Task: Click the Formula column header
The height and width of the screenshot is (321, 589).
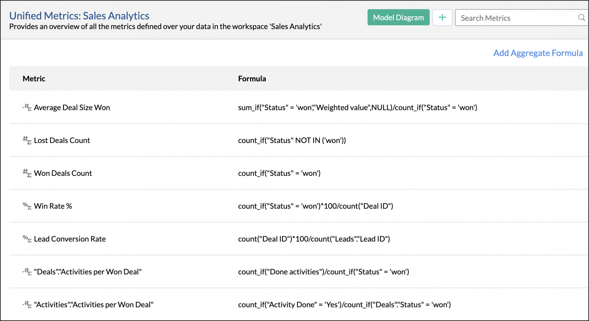Action: coord(252,79)
